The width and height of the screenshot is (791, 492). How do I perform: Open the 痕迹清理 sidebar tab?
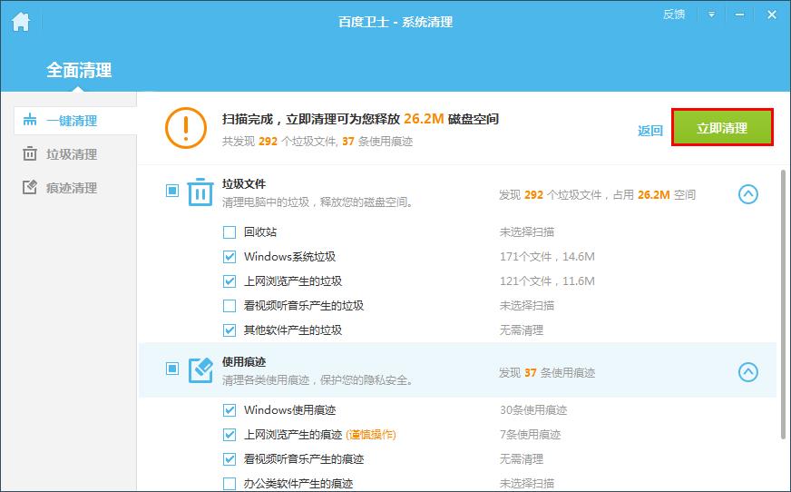(71, 188)
